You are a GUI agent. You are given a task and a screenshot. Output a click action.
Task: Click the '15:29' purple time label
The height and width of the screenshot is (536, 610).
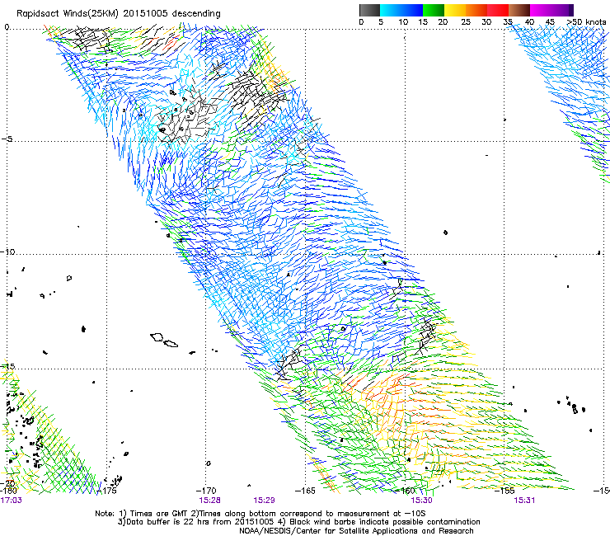(x=264, y=501)
